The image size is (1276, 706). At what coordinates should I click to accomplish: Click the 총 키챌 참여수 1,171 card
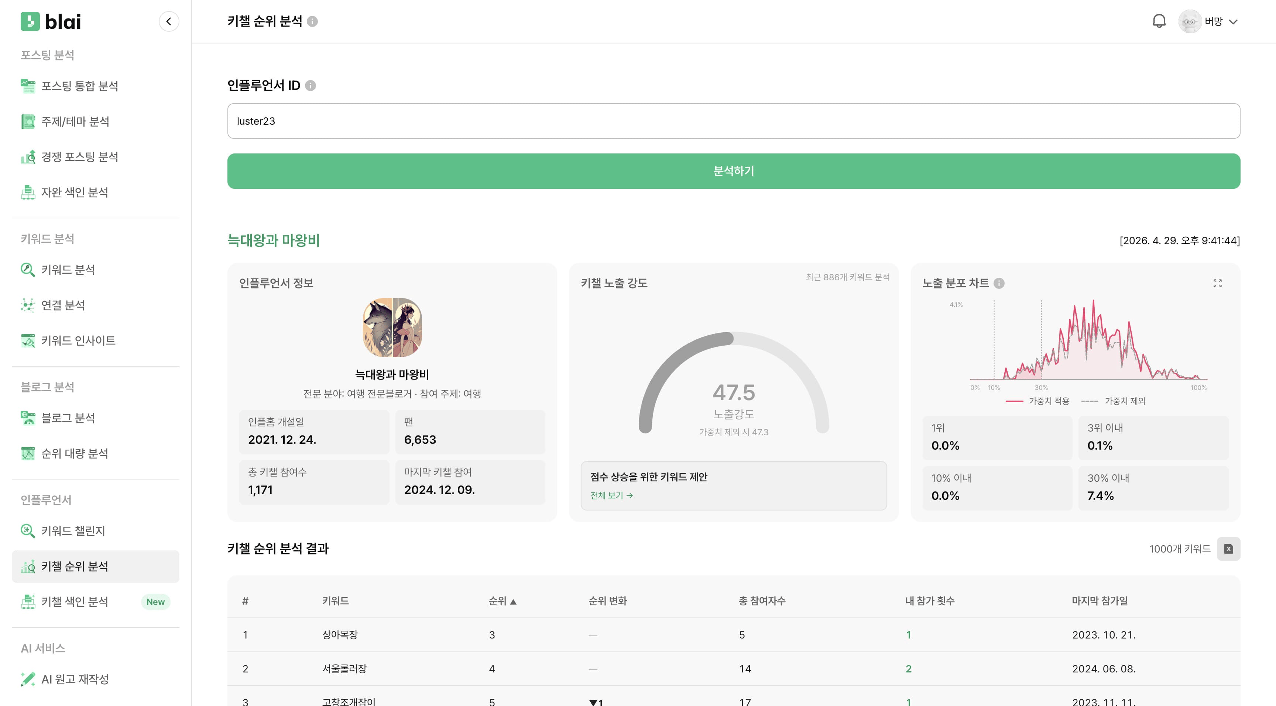tap(314, 482)
